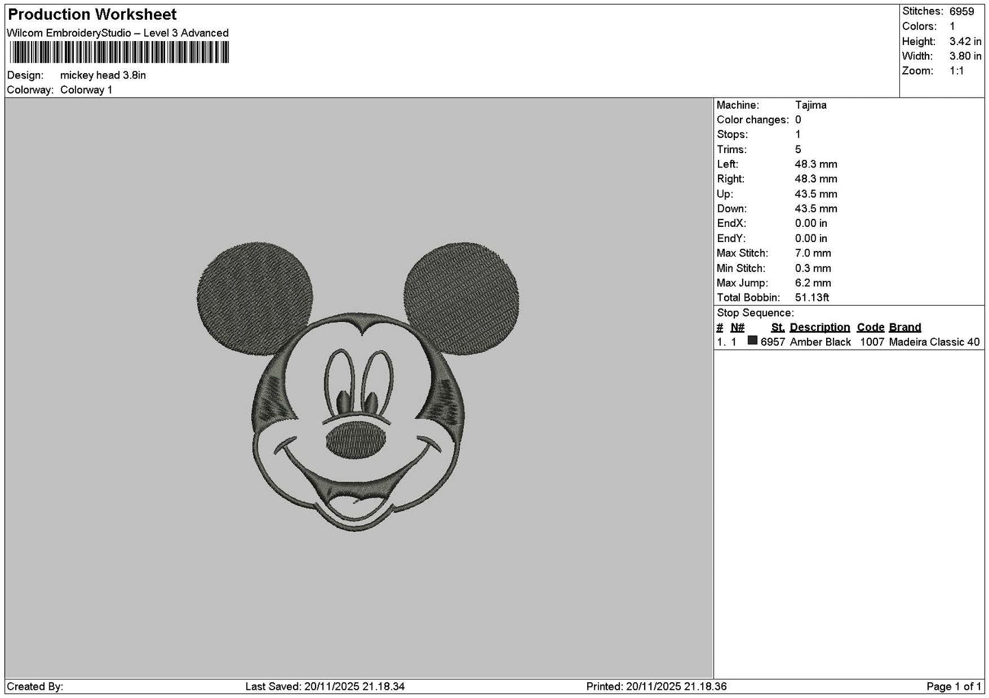Click the Max Stitch value 7.0 mm
The height and width of the screenshot is (698, 989).
pyautogui.click(x=813, y=254)
